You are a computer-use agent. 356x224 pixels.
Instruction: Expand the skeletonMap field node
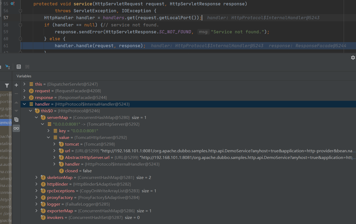pyautogui.click(x=36, y=178)
